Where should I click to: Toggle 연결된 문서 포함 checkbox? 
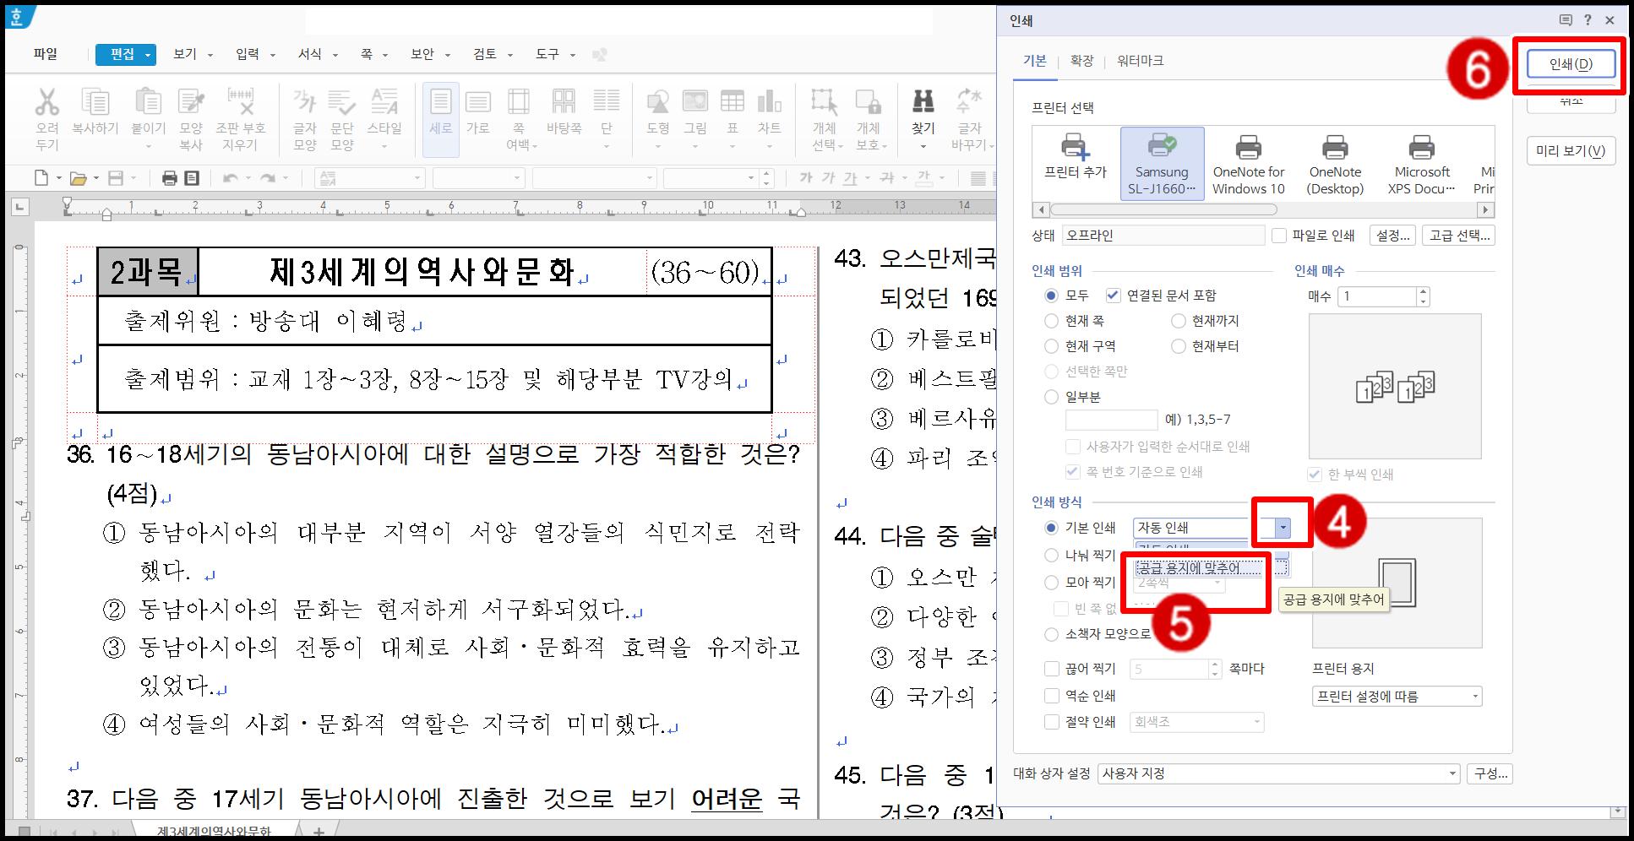1113,296
